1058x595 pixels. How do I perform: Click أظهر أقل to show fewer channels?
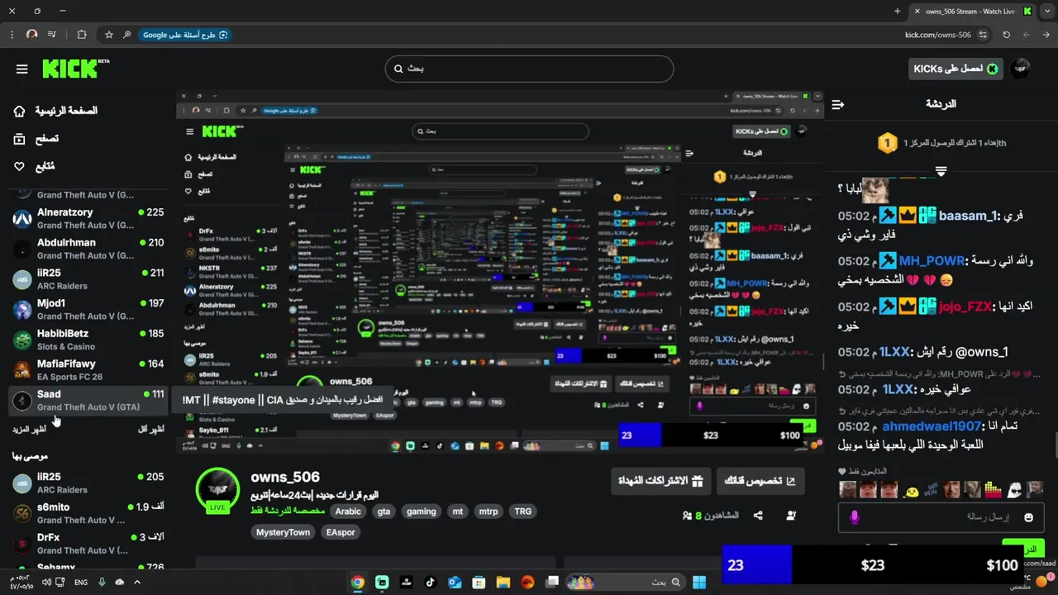(150, 430)
